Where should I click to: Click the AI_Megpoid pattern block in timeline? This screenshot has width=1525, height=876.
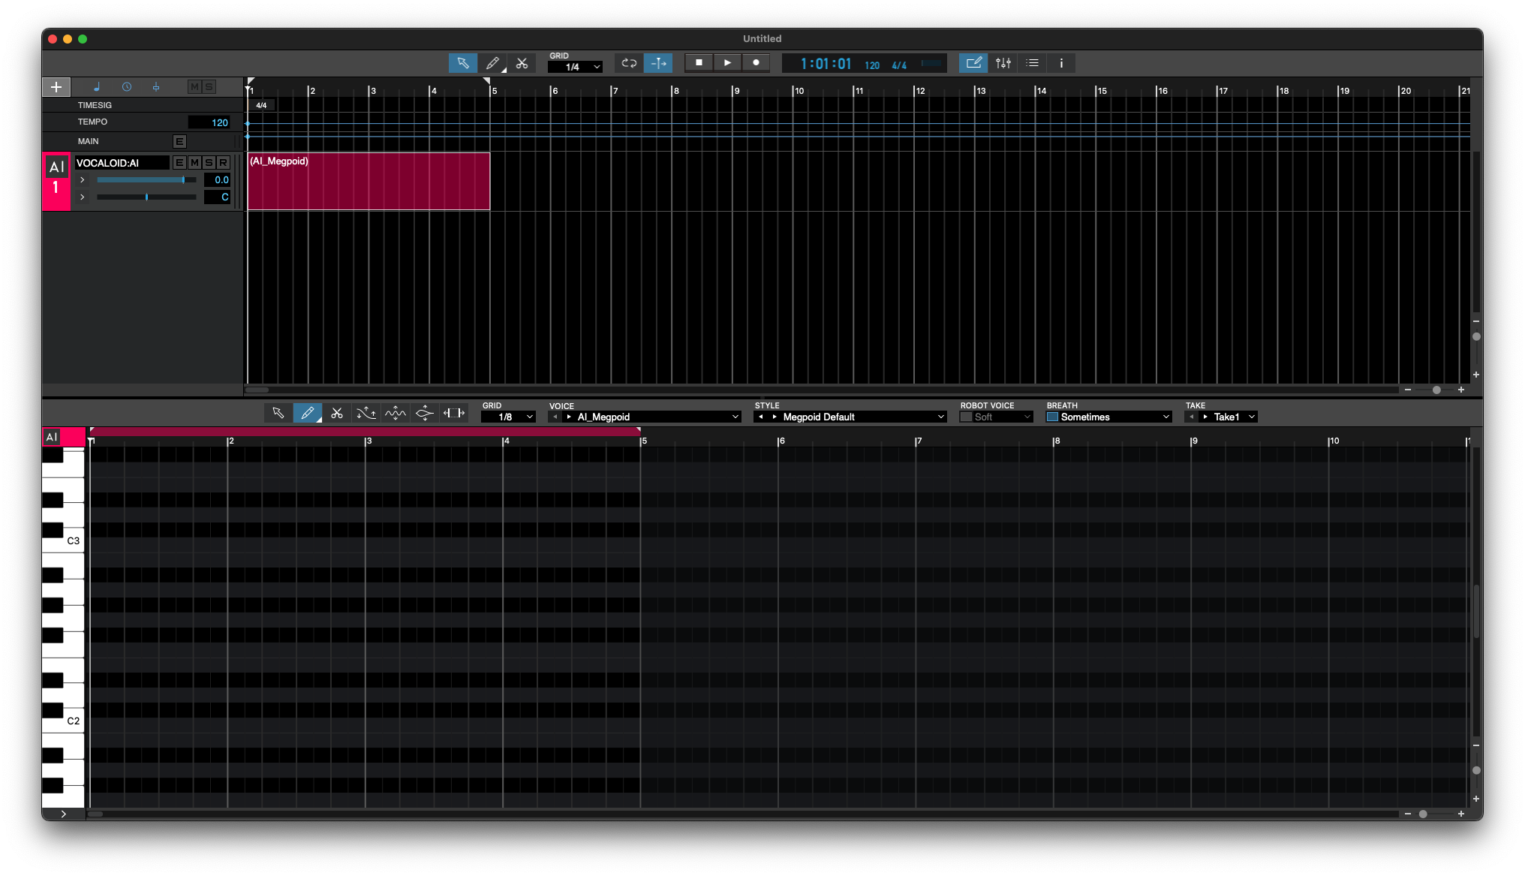(x=368, y=180)
